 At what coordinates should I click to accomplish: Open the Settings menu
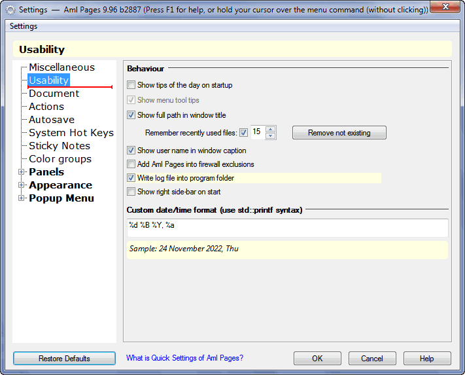[x=24, y=26]
